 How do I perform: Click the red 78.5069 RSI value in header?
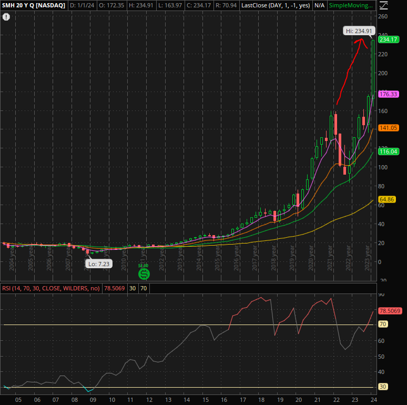(x=115, y=288)
